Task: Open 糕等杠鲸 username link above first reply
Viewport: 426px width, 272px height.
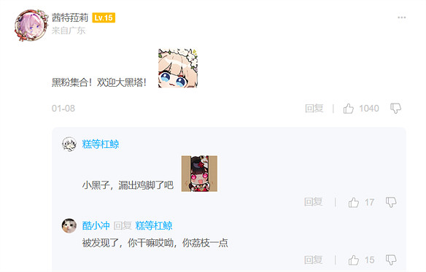Action: point(101,144)
